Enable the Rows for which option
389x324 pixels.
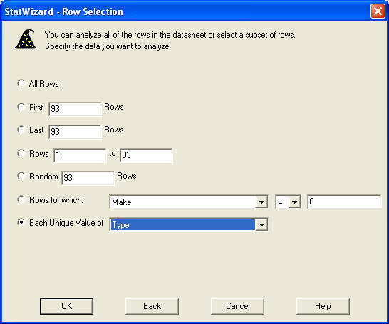point(21,199)
